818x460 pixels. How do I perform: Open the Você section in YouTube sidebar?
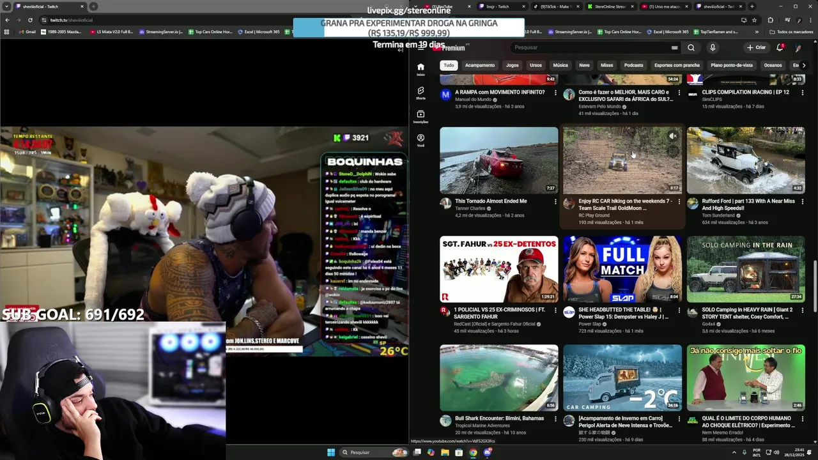click(x=421, y=141)
